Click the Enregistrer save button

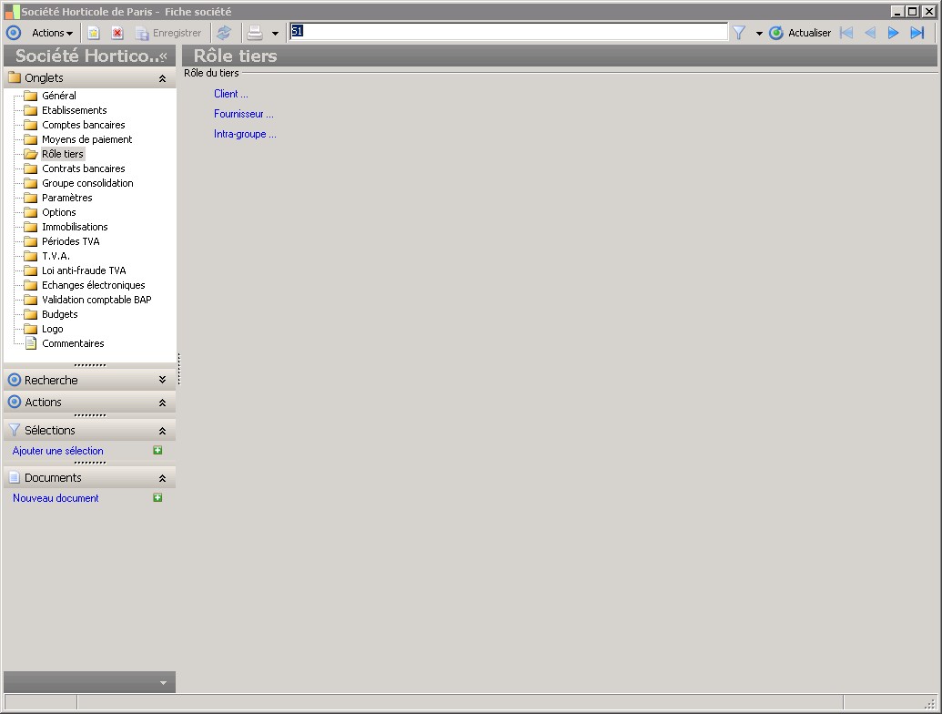pyautogui.click(x=168, y=33)
